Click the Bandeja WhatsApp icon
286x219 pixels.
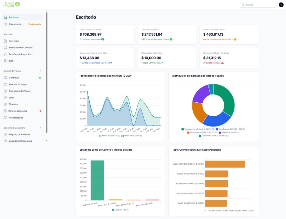pos(5,111)
